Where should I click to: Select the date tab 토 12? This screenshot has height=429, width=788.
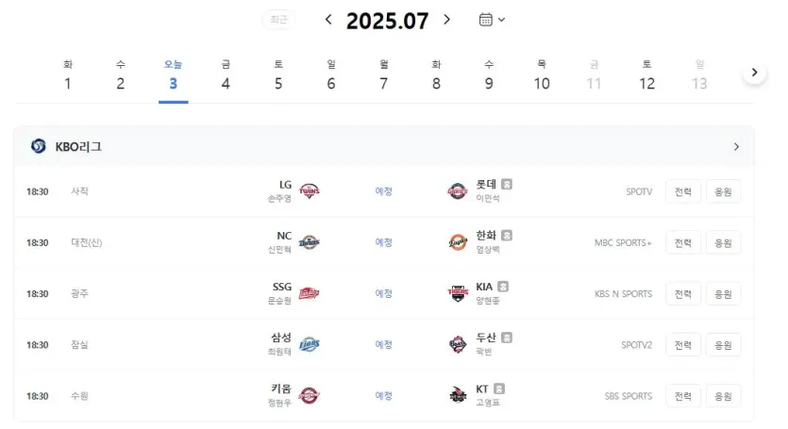point(646,75)
